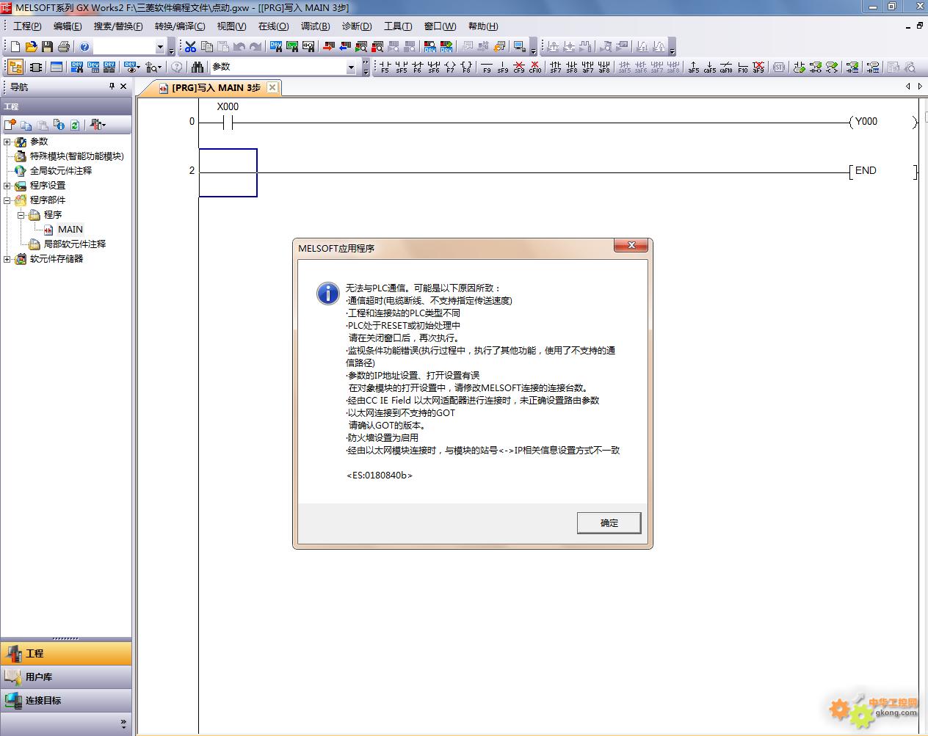
Task: Click the 确定 button in dialog
Action: coord(609,523)
